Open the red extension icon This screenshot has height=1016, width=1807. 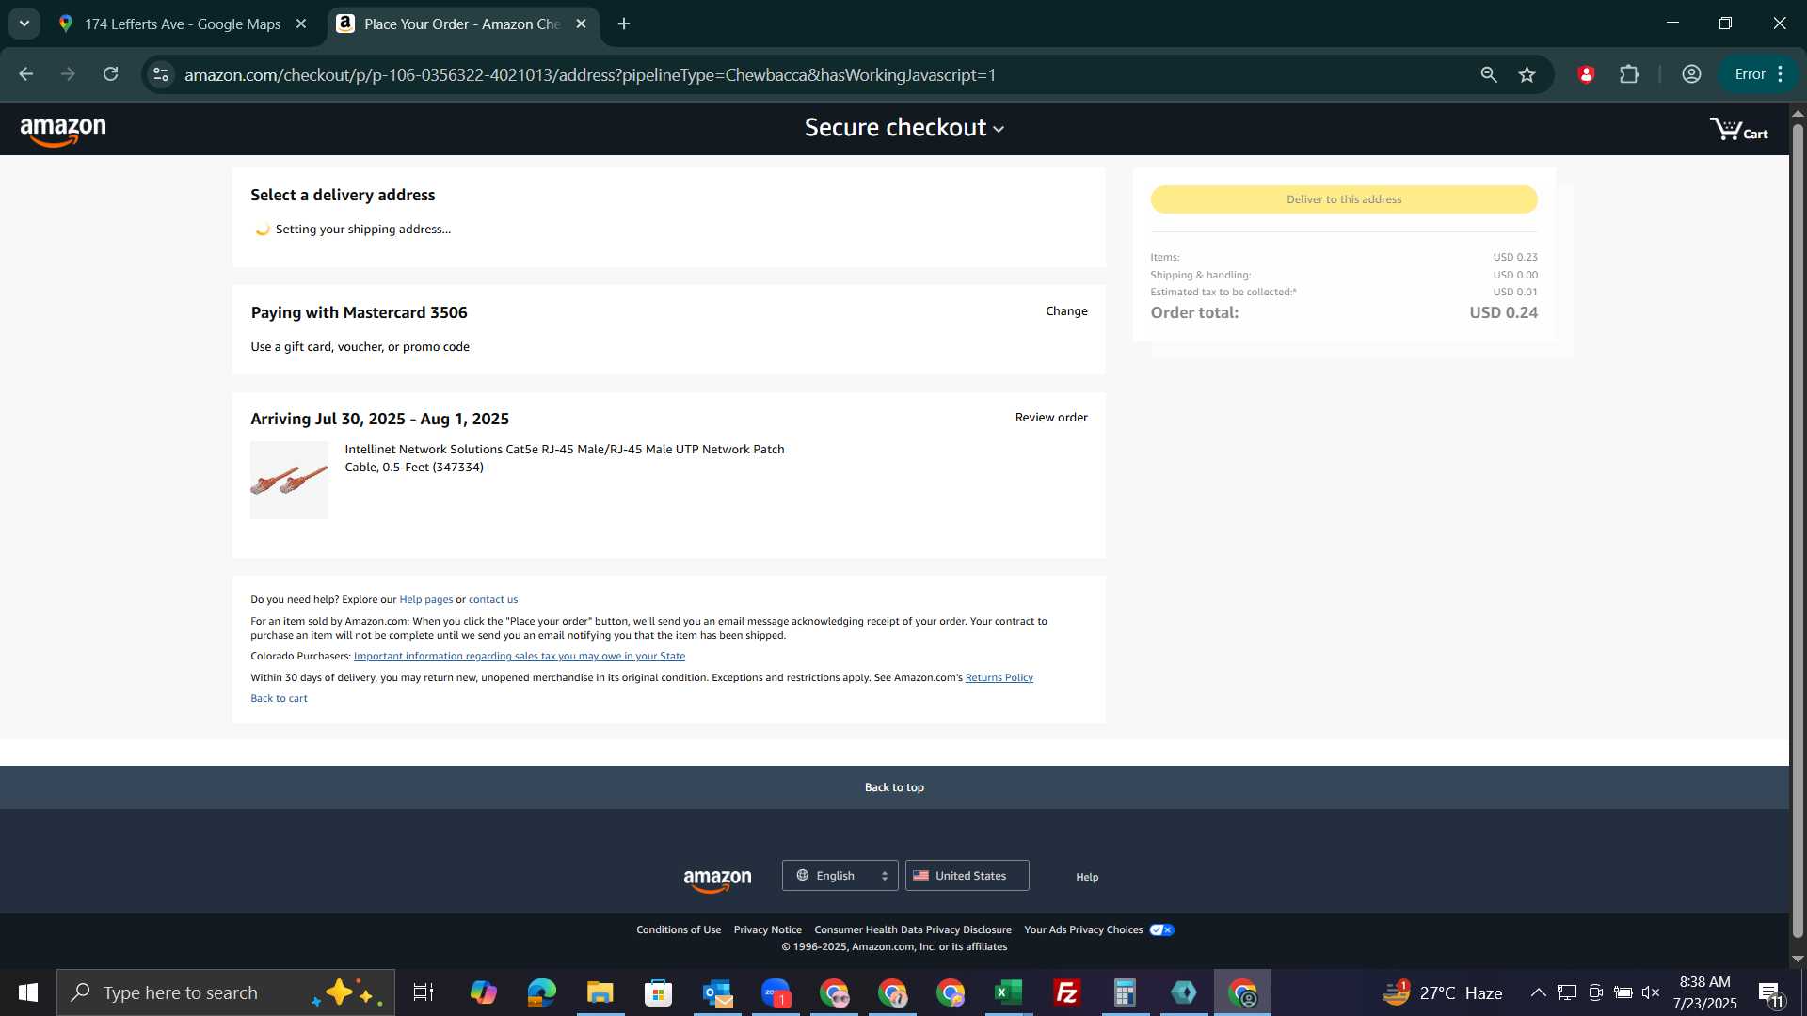tap(1586, 74)
